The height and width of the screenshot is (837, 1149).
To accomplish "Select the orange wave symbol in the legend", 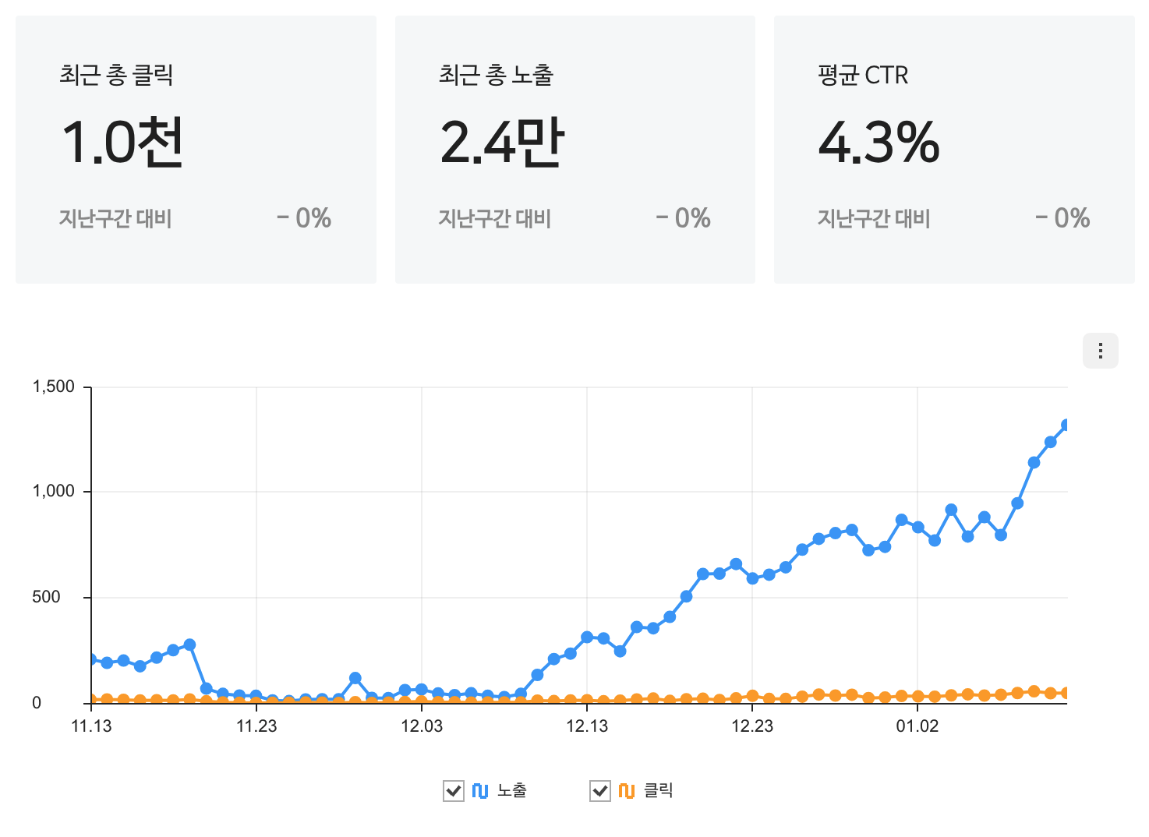I will 625,789.
